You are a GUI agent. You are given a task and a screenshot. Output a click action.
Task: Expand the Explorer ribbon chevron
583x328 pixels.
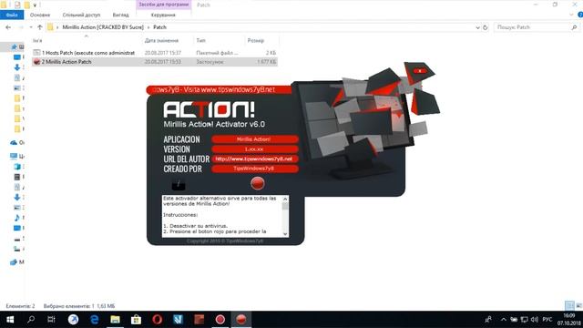(x=571, y=15)
